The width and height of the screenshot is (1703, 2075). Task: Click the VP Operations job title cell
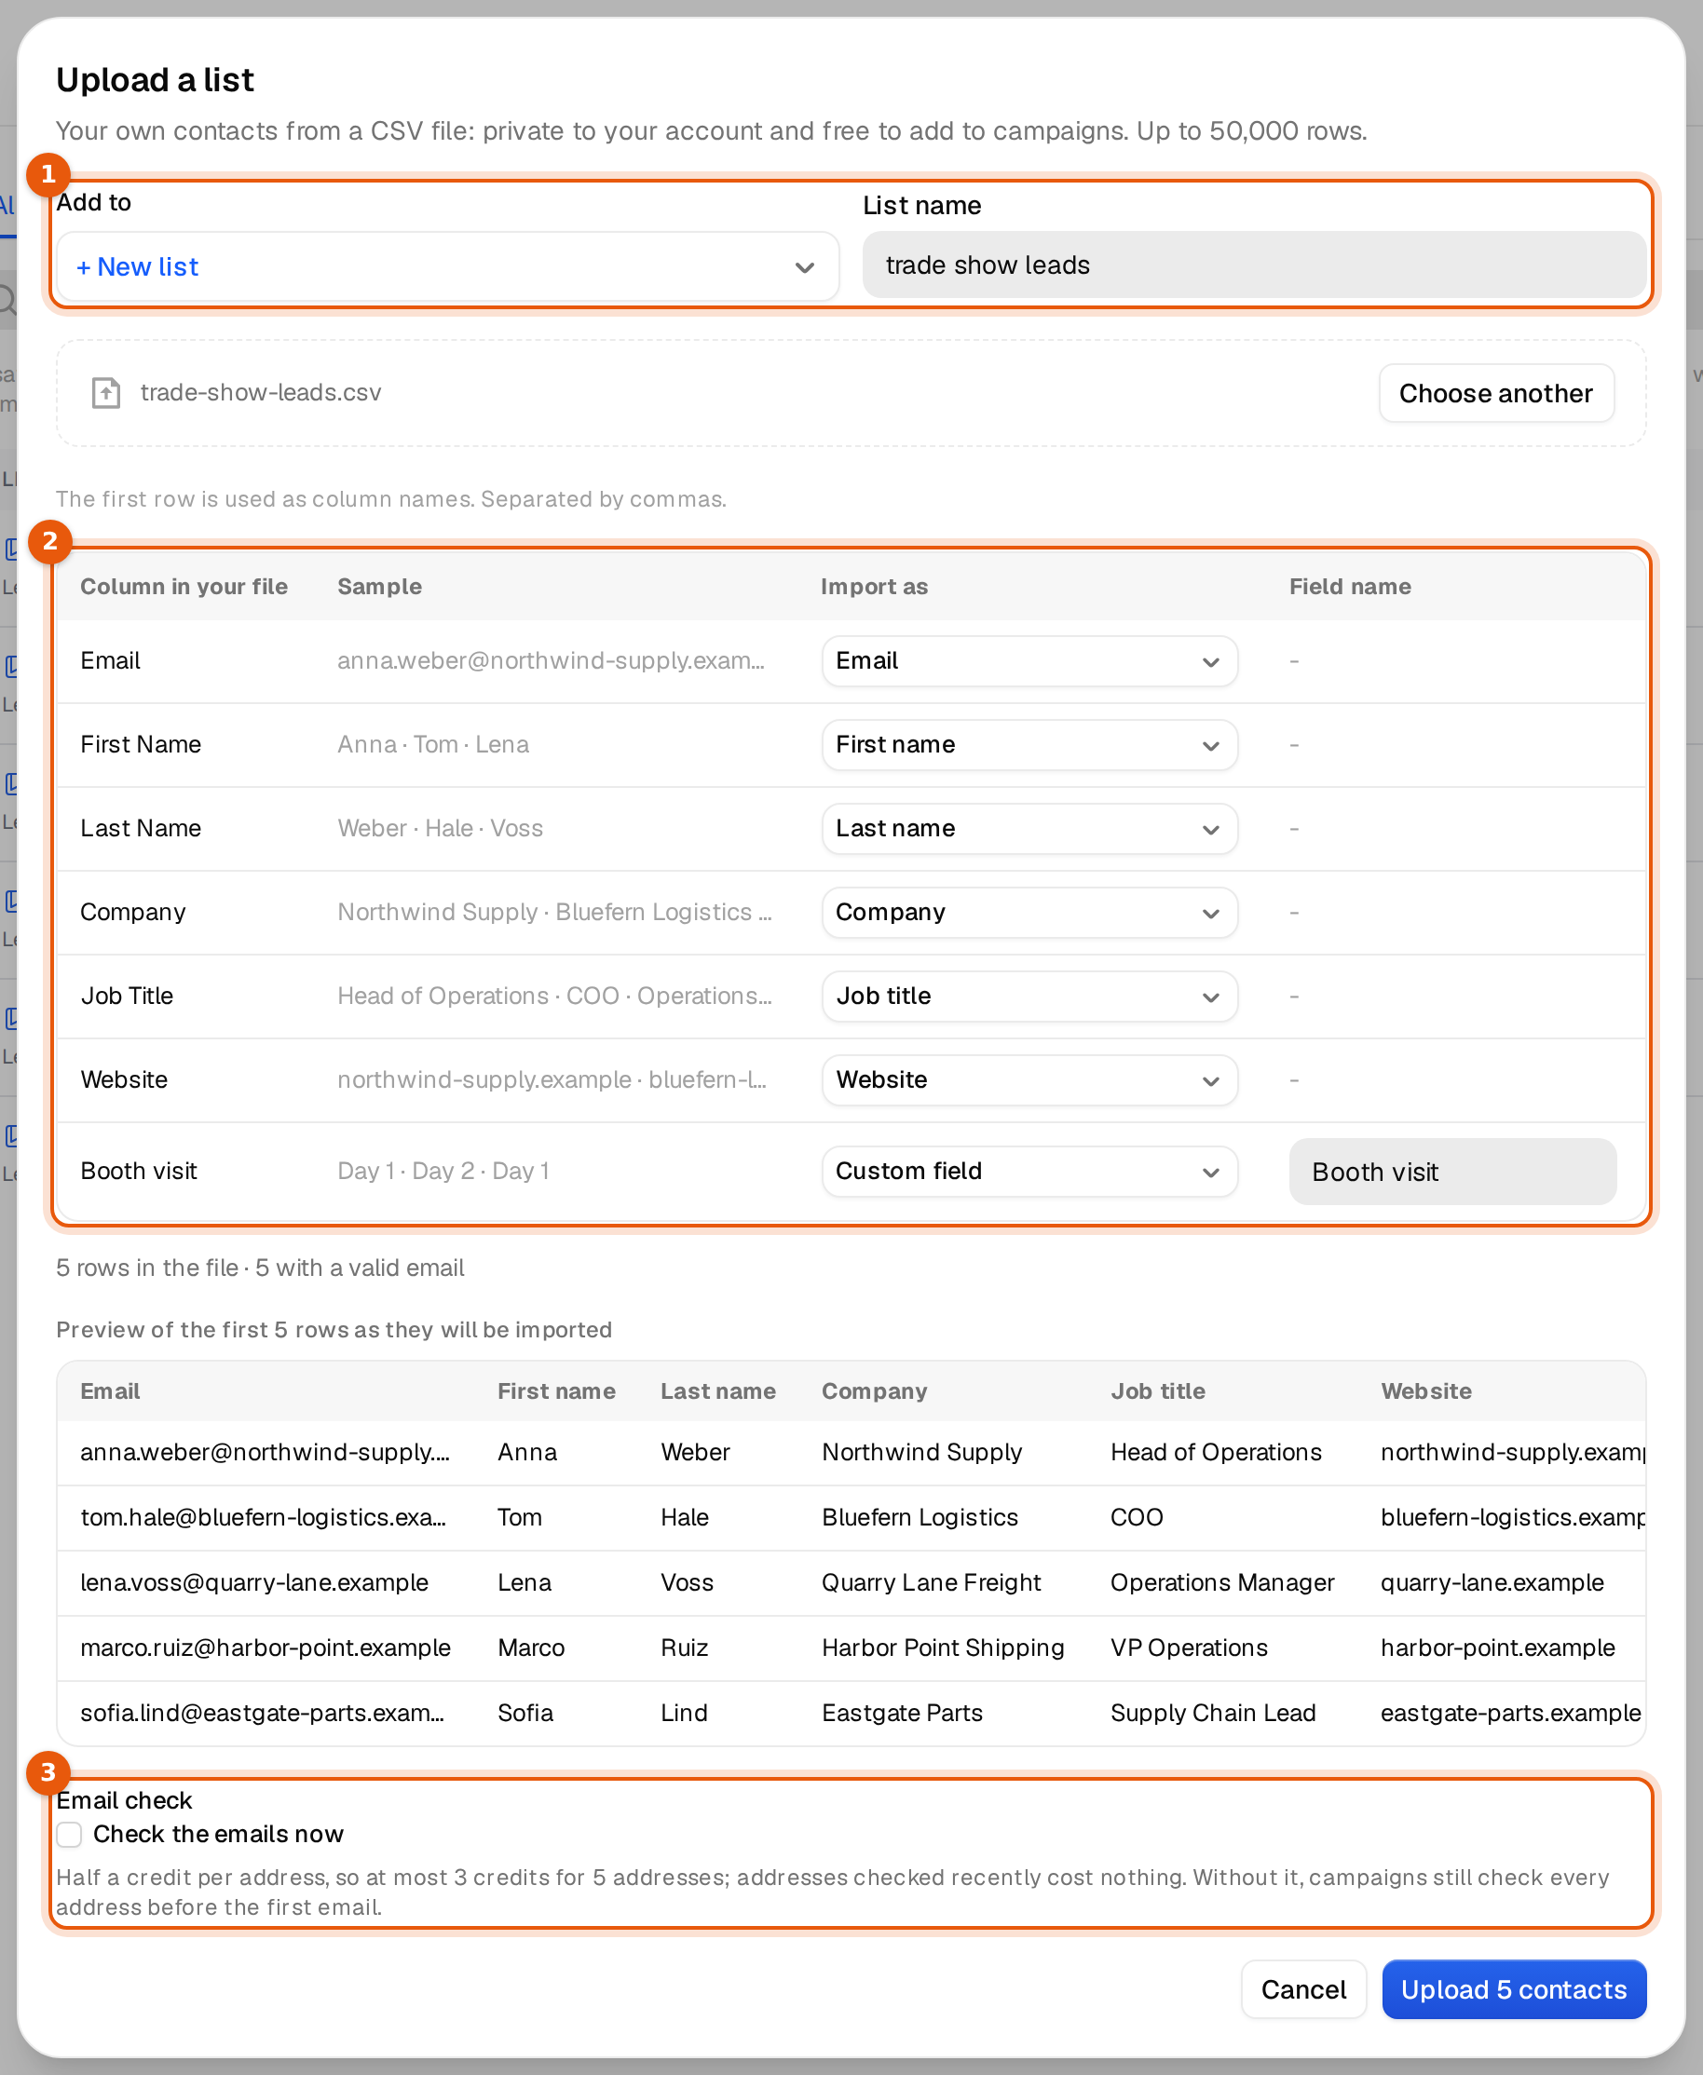1188,1648
